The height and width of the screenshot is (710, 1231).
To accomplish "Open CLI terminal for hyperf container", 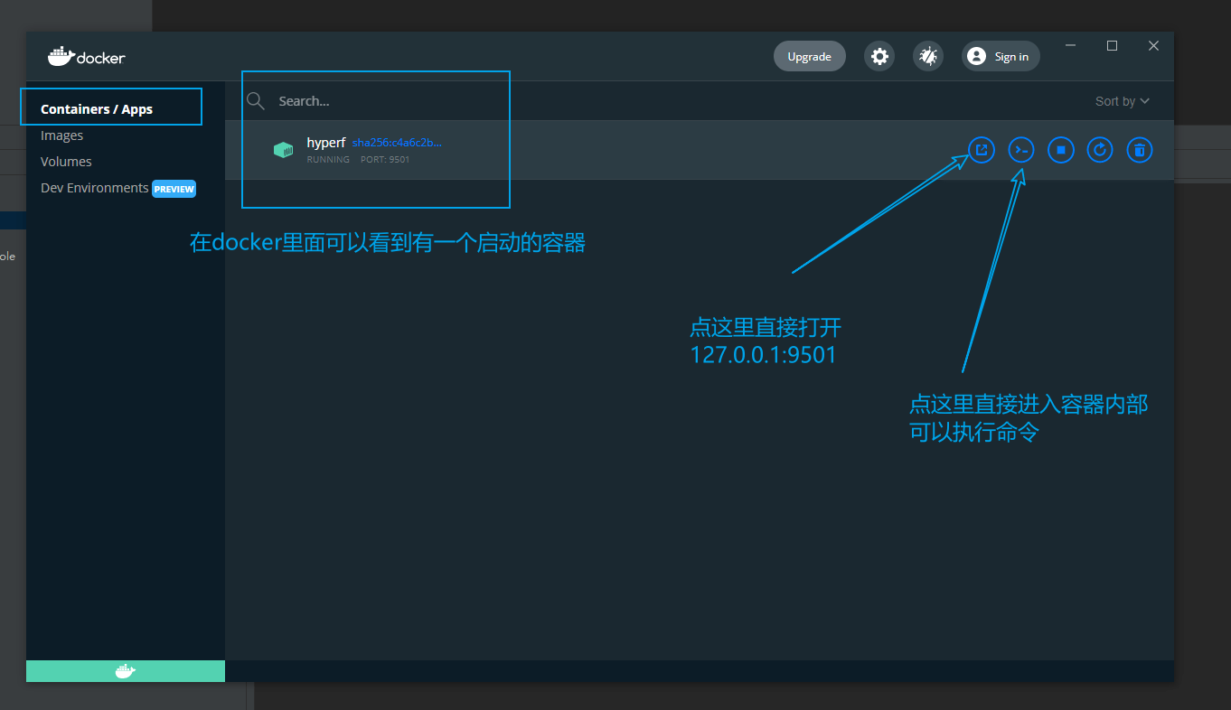I will click(1021, 150).
